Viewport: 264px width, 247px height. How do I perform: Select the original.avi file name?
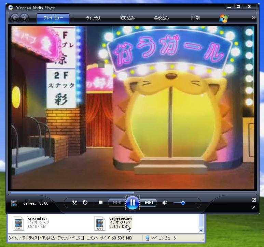click(37, 218)
